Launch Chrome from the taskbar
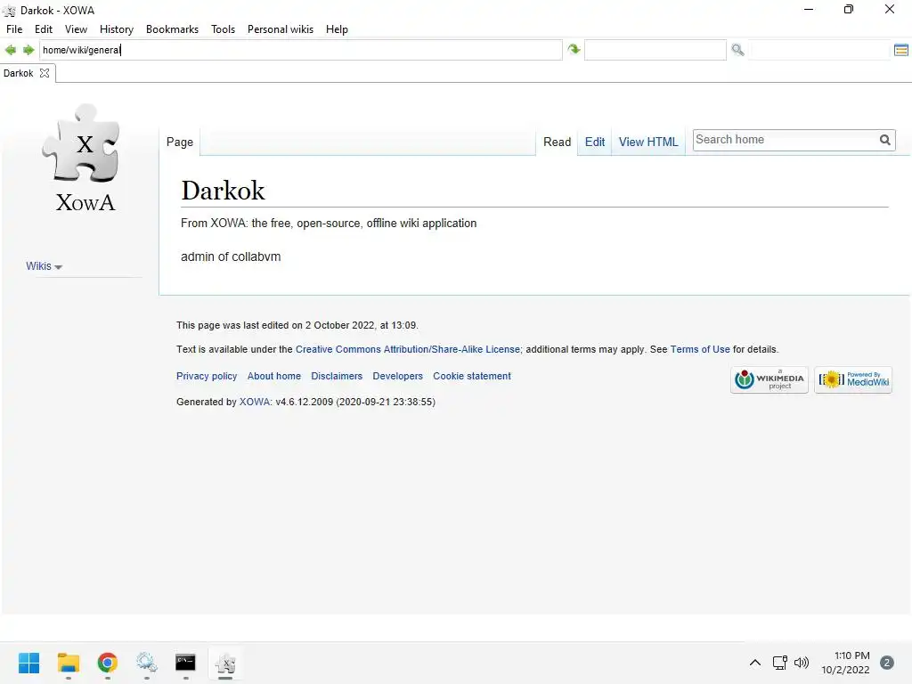The image size is (912, 684). [x=108, y=663]
